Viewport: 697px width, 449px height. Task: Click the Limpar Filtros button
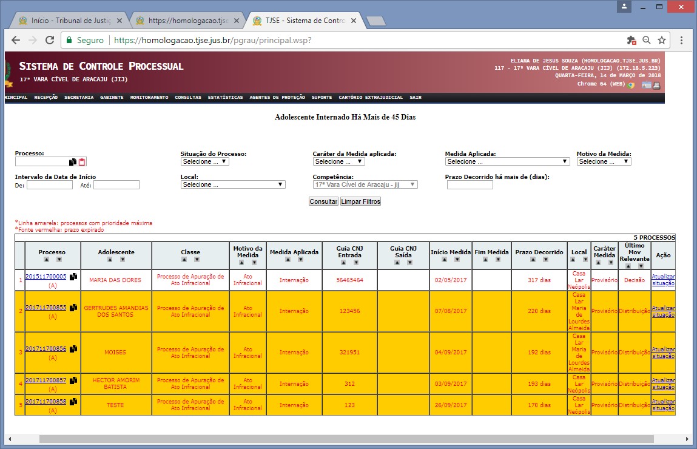360,201
